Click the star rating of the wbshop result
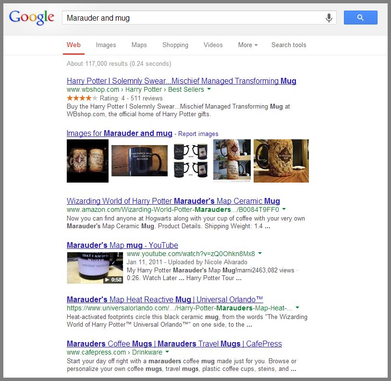391x381 pixels. pyautogui.click(x=82, y=98)
